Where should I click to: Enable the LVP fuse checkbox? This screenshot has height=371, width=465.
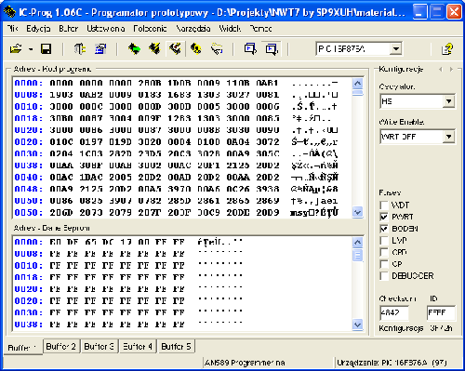384,241
